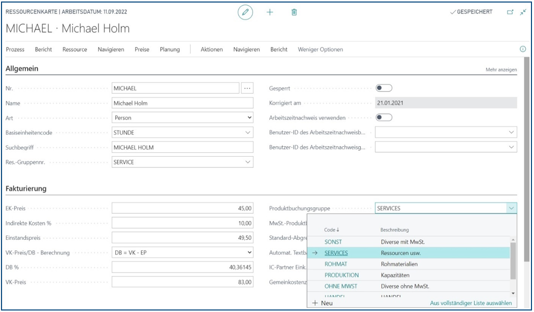Open the Aktionen menu
Viewport: 534px width, 312px height.
point(212,50)
